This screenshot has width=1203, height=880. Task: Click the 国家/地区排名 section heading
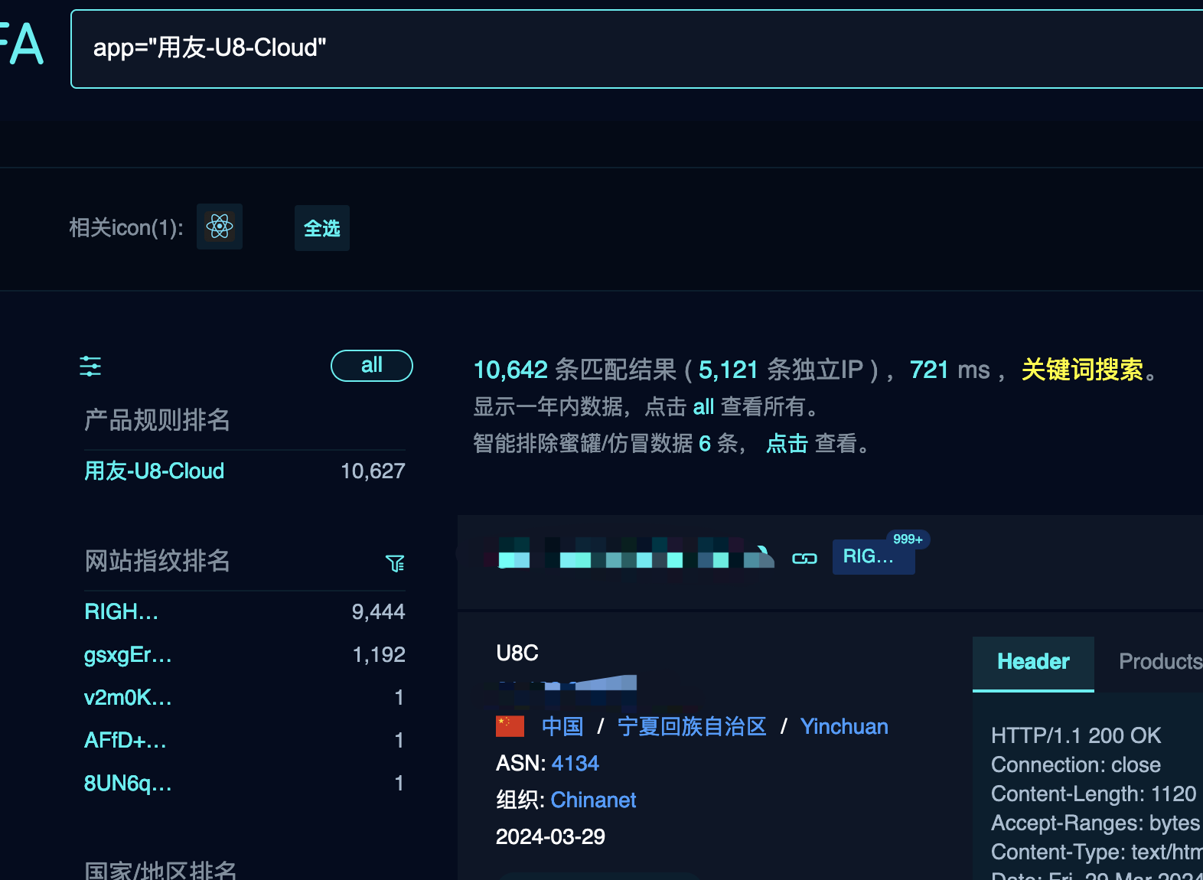161,871
